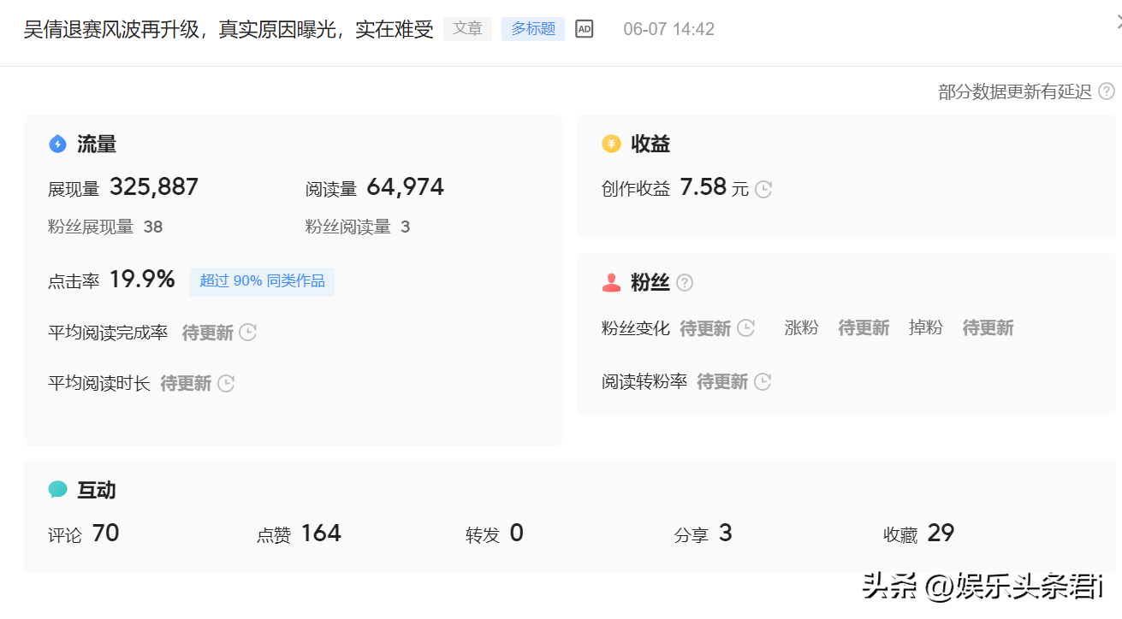This screenshot has height=619, width=1122.
Task: Click the blue lightning 流量 icon
Action: 57,144
